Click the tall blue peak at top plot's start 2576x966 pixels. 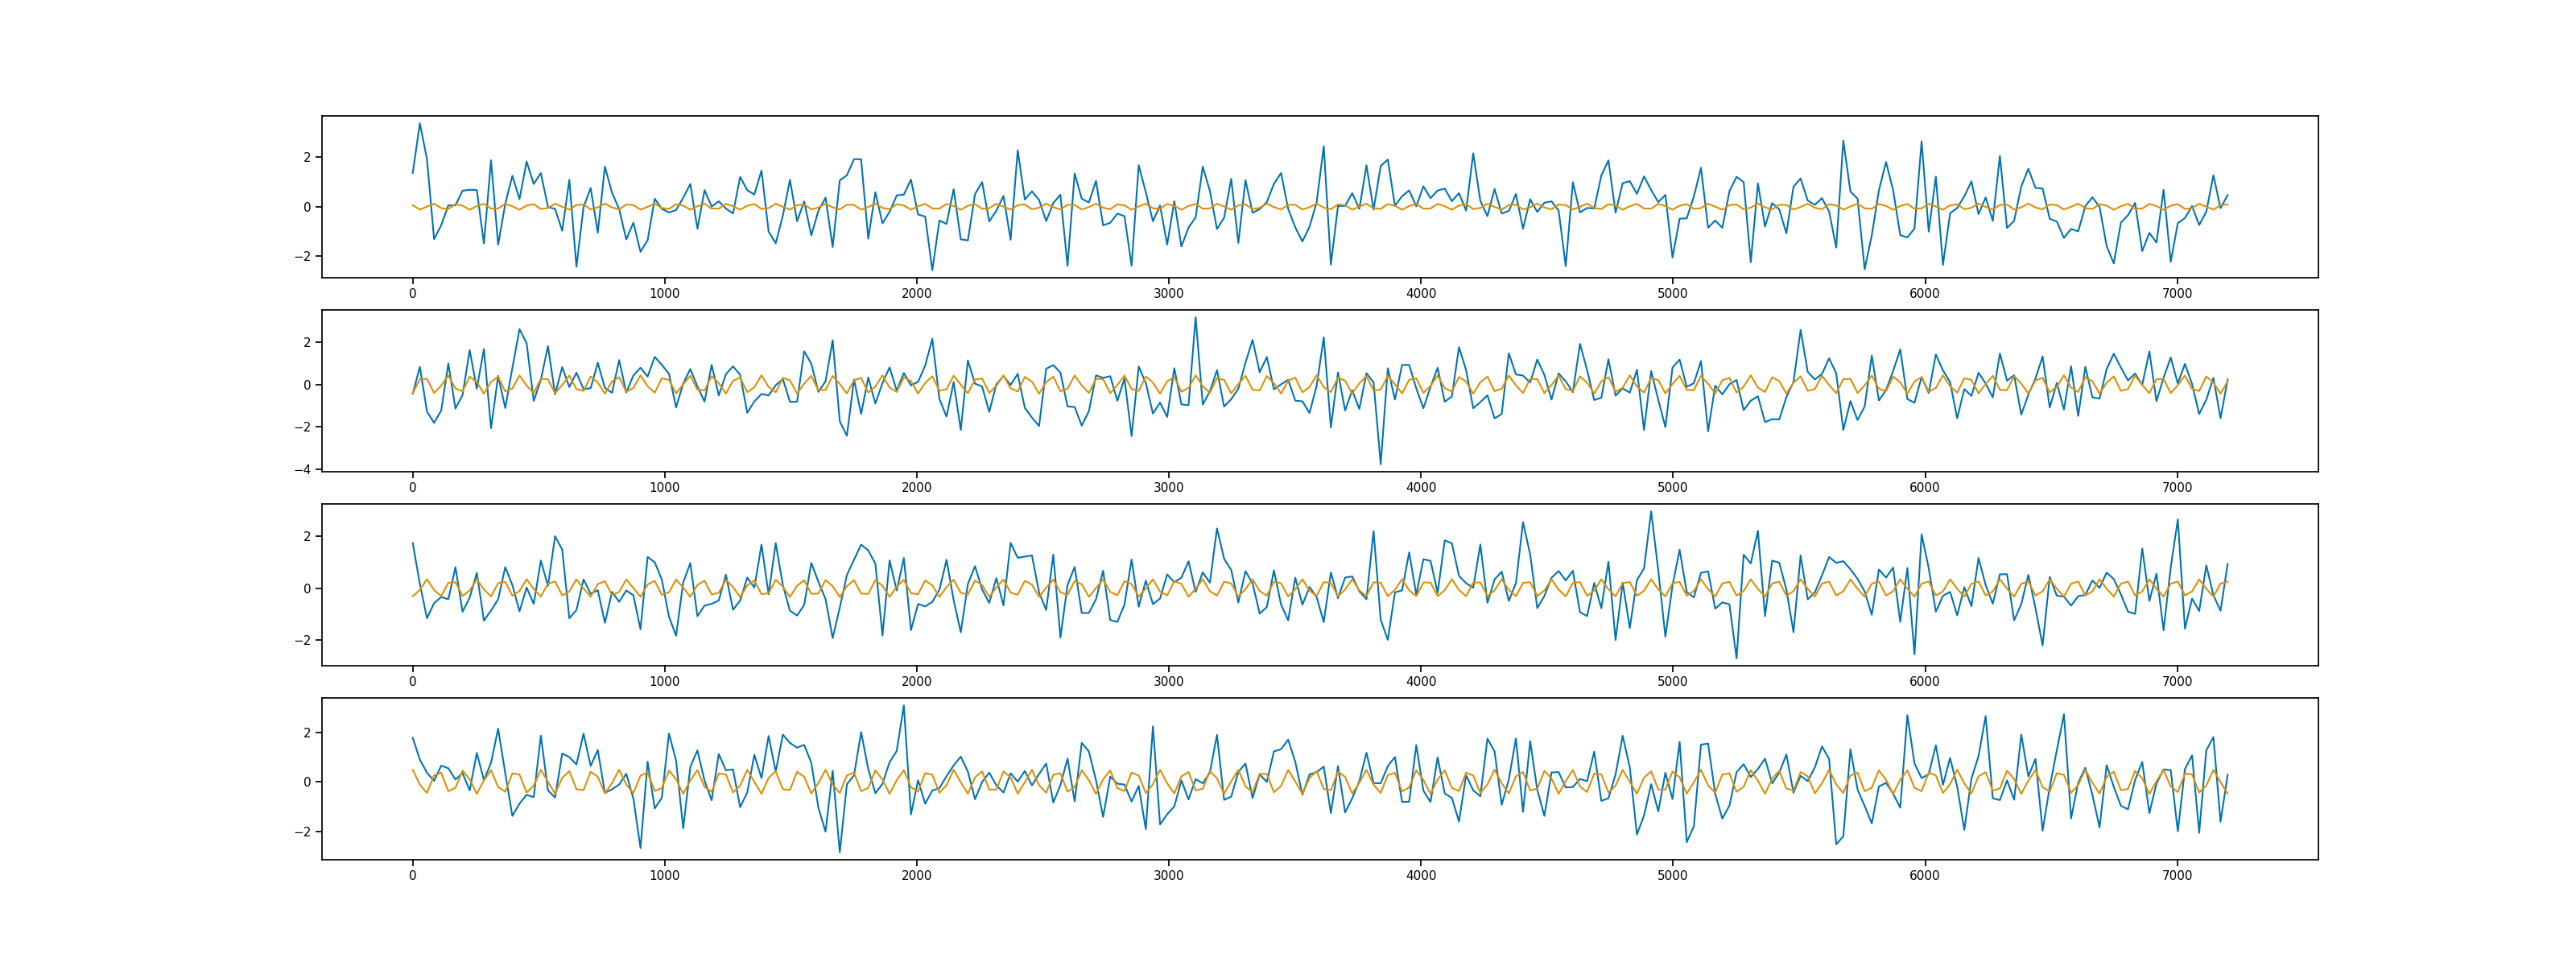tap(420, 124)
